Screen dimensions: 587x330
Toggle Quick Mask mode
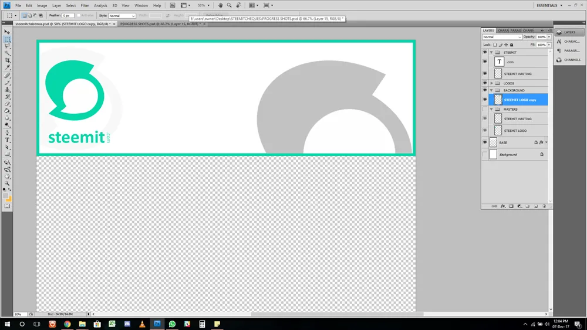[7, 206]
